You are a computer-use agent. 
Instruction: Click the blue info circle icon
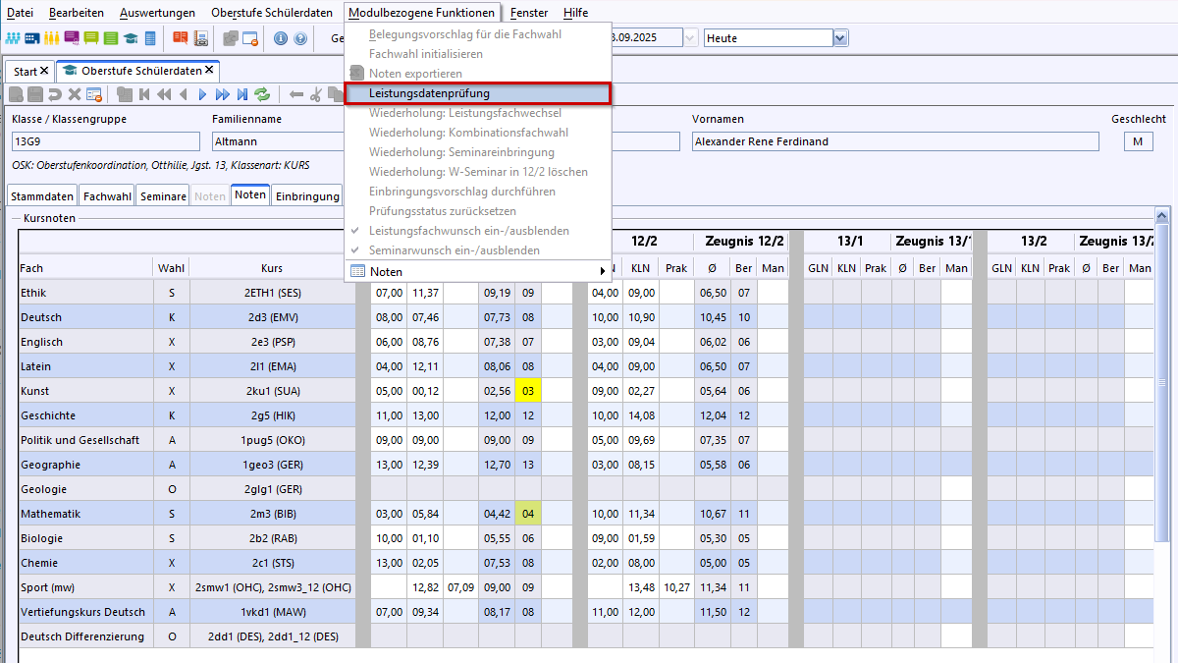click(280, 39)
